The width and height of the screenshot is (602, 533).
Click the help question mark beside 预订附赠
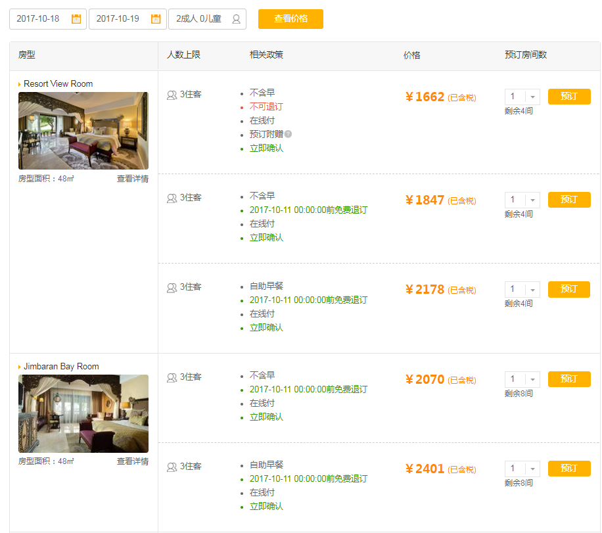pyautogui.click(x=288, y=134)
